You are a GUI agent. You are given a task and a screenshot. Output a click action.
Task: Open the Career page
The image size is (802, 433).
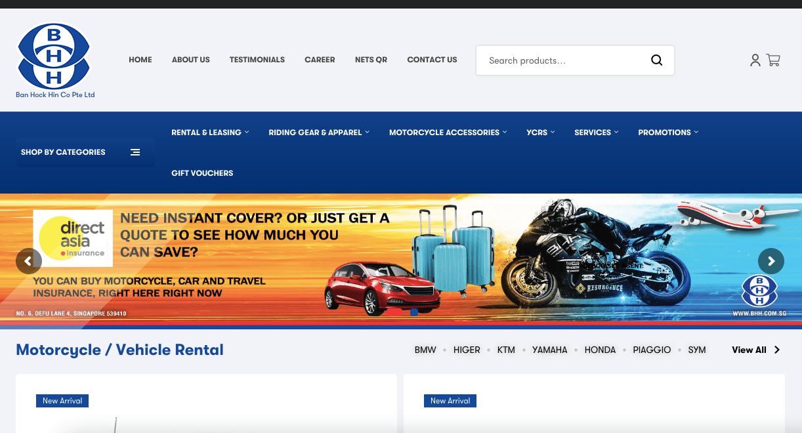[x=320, y=60]
